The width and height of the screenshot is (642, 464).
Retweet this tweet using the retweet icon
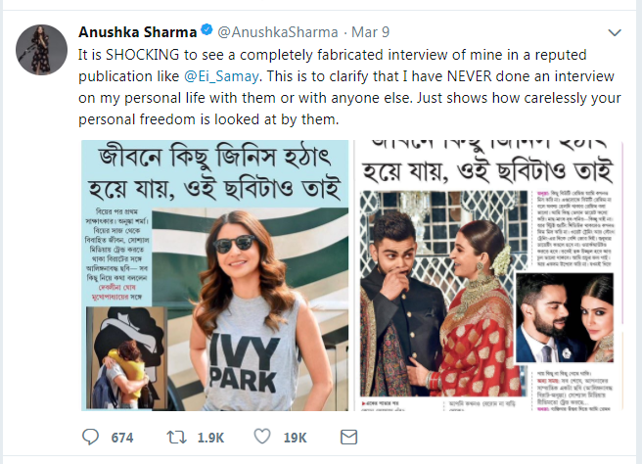click(174, 438)
